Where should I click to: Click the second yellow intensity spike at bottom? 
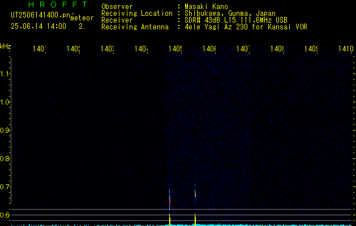click(x=195, y=219)
